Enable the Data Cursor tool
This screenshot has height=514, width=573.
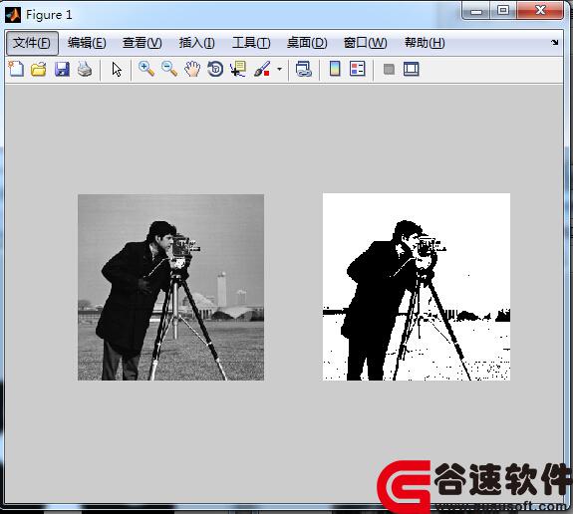coord(238,69)
